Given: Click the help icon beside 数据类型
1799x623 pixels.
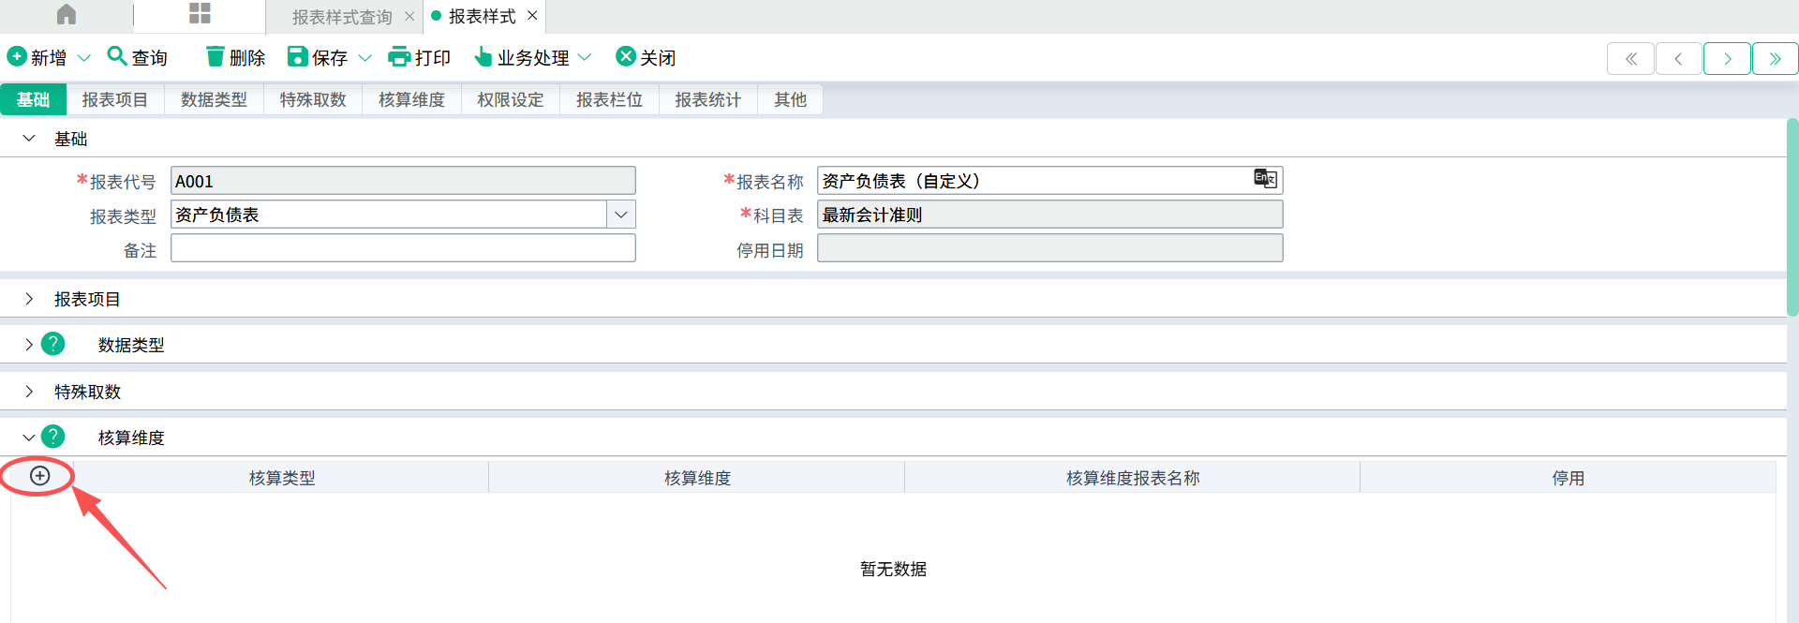Looking at the screenshot, I should point(53,344).
